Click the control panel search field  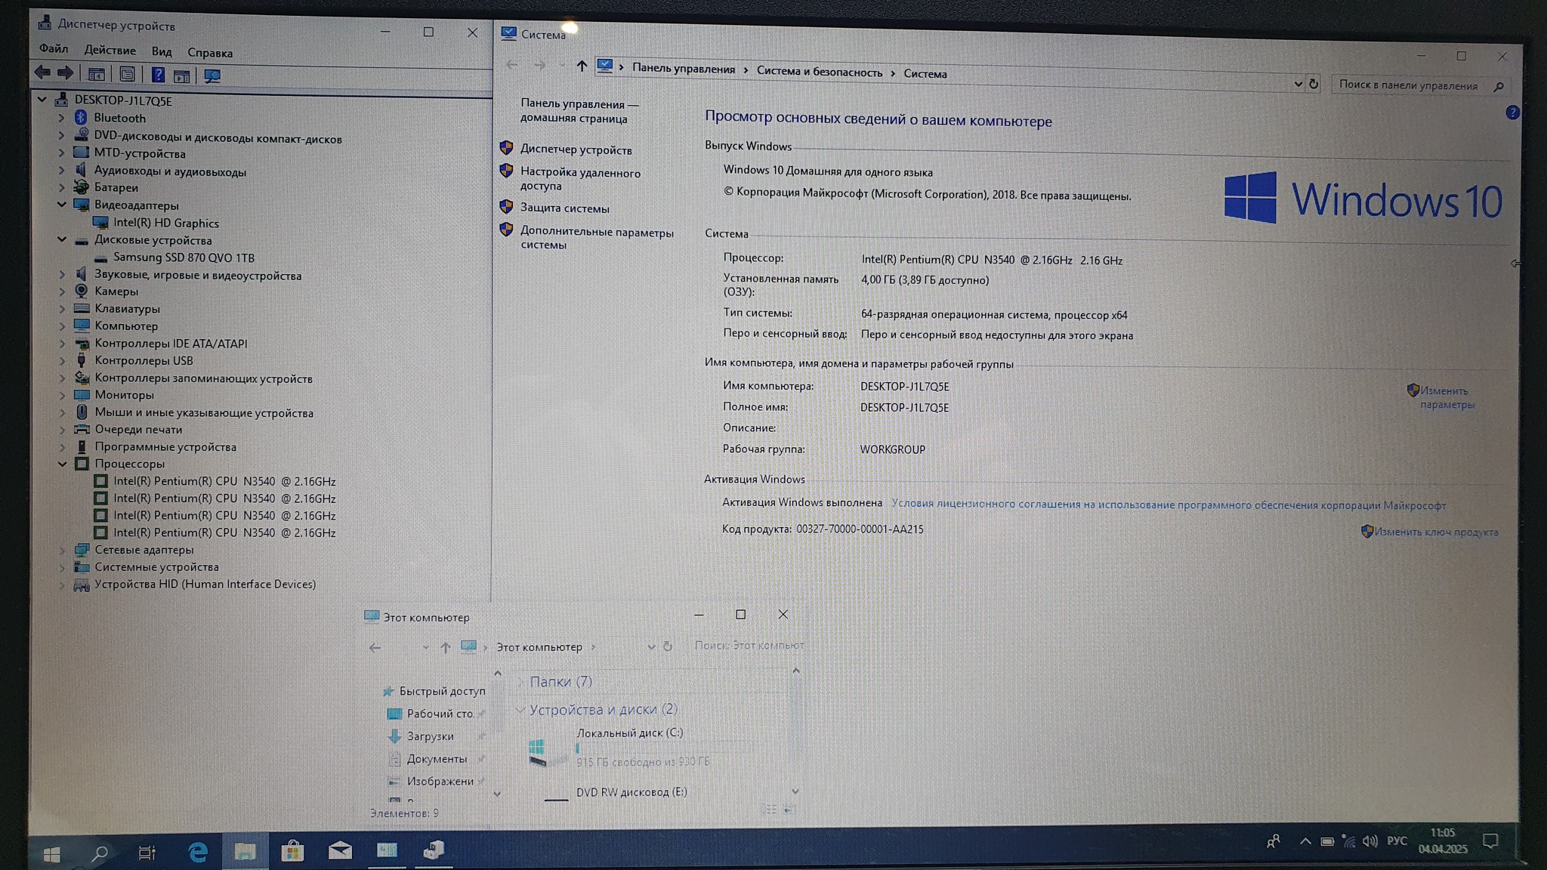1409,85
